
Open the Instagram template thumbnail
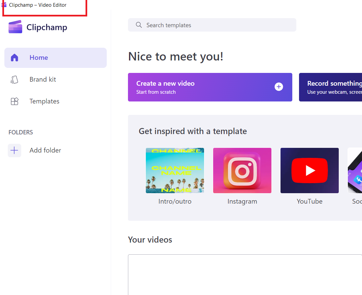click(x=242, y=170)
